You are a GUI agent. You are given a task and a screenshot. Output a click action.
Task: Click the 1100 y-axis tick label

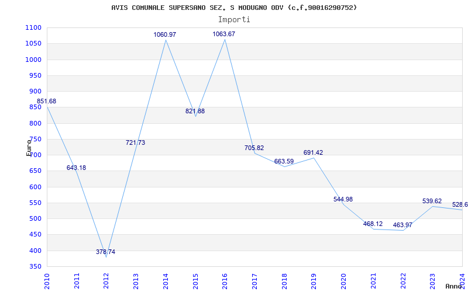click(x=33, y=27)
